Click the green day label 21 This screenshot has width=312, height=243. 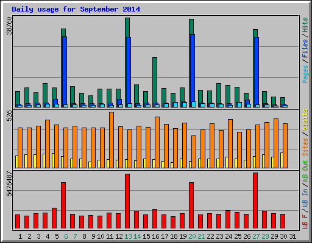[201, 236]
